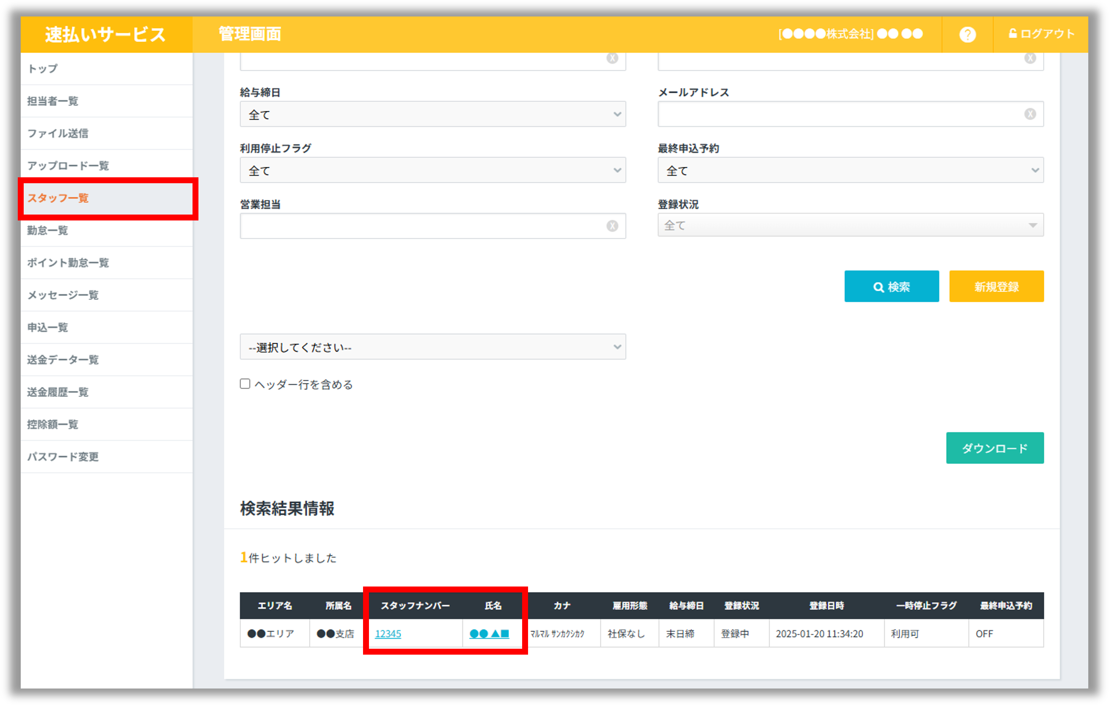Open staff number 12345 link
The image size is (1109, 705).
(x=388, y=633)
